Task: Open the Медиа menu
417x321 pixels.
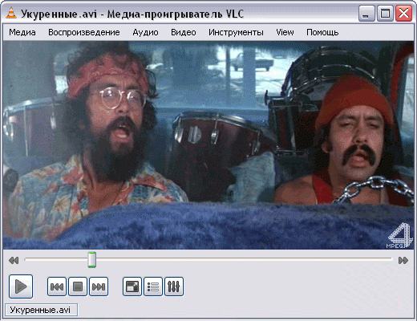Action: (22, 32)
